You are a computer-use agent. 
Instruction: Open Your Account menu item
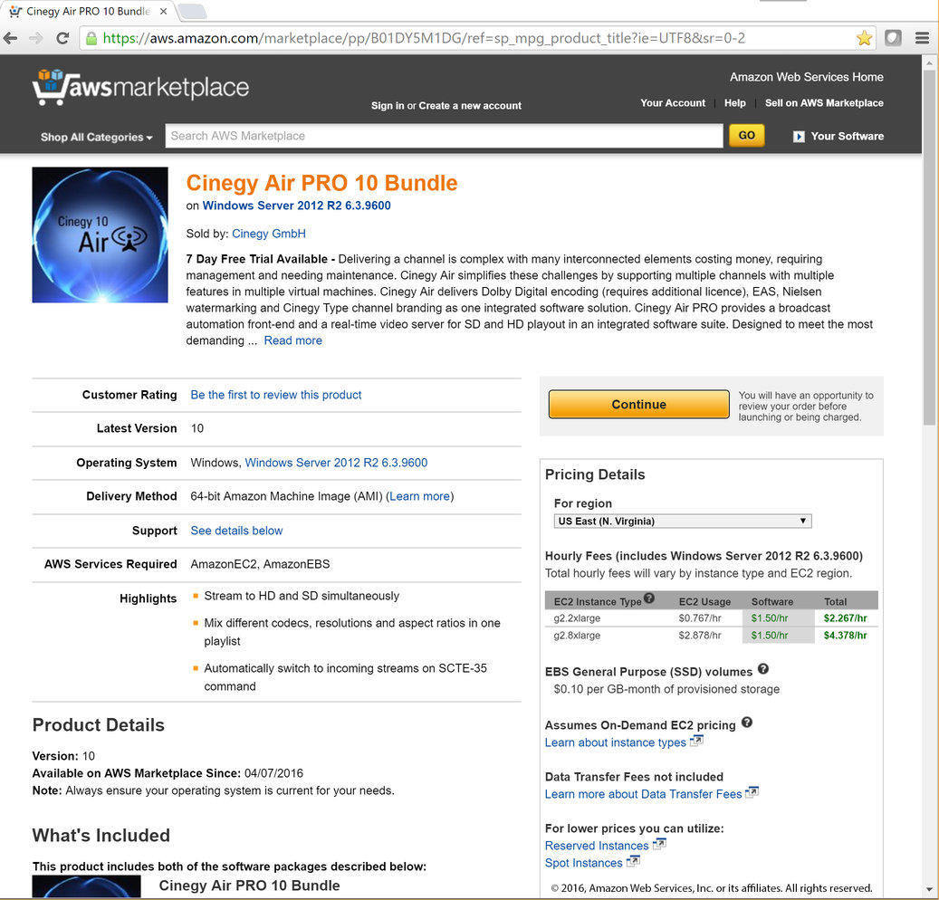click(x=673, y=103)
